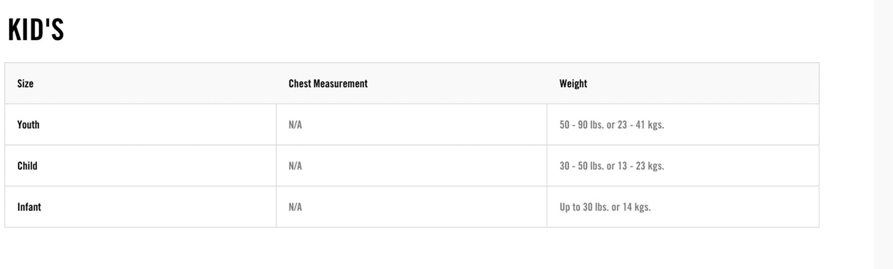This screenshot has height=269, width=893.
Task: Click N/A chest value in Youth row
Action: [295, 125]
